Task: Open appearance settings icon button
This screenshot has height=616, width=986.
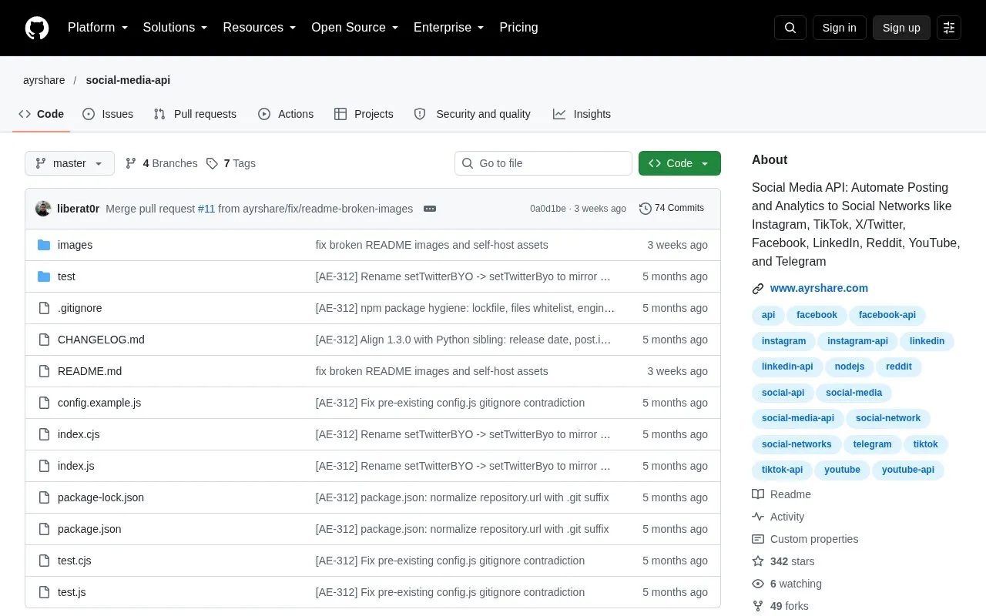Action: tap(949, 28)
